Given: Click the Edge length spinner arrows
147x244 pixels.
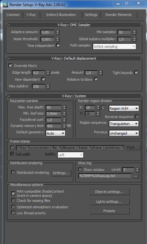Looking at the screenshot, I should point(48,73).
